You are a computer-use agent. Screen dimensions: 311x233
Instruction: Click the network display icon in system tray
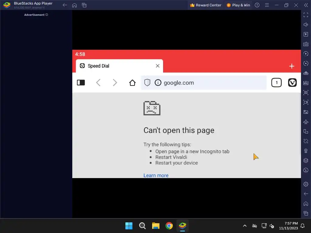point(264,226)
